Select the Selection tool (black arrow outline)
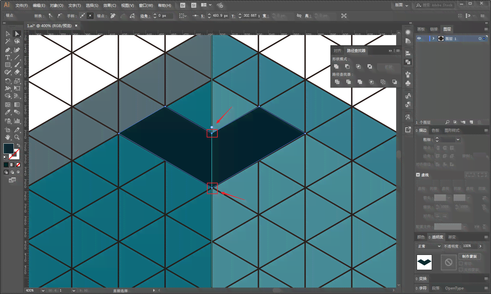The image size is (491, 294). tap(8, 34)
